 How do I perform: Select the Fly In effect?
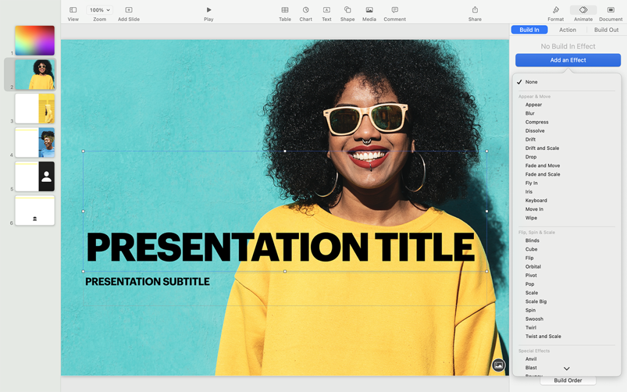pos(531,183)
